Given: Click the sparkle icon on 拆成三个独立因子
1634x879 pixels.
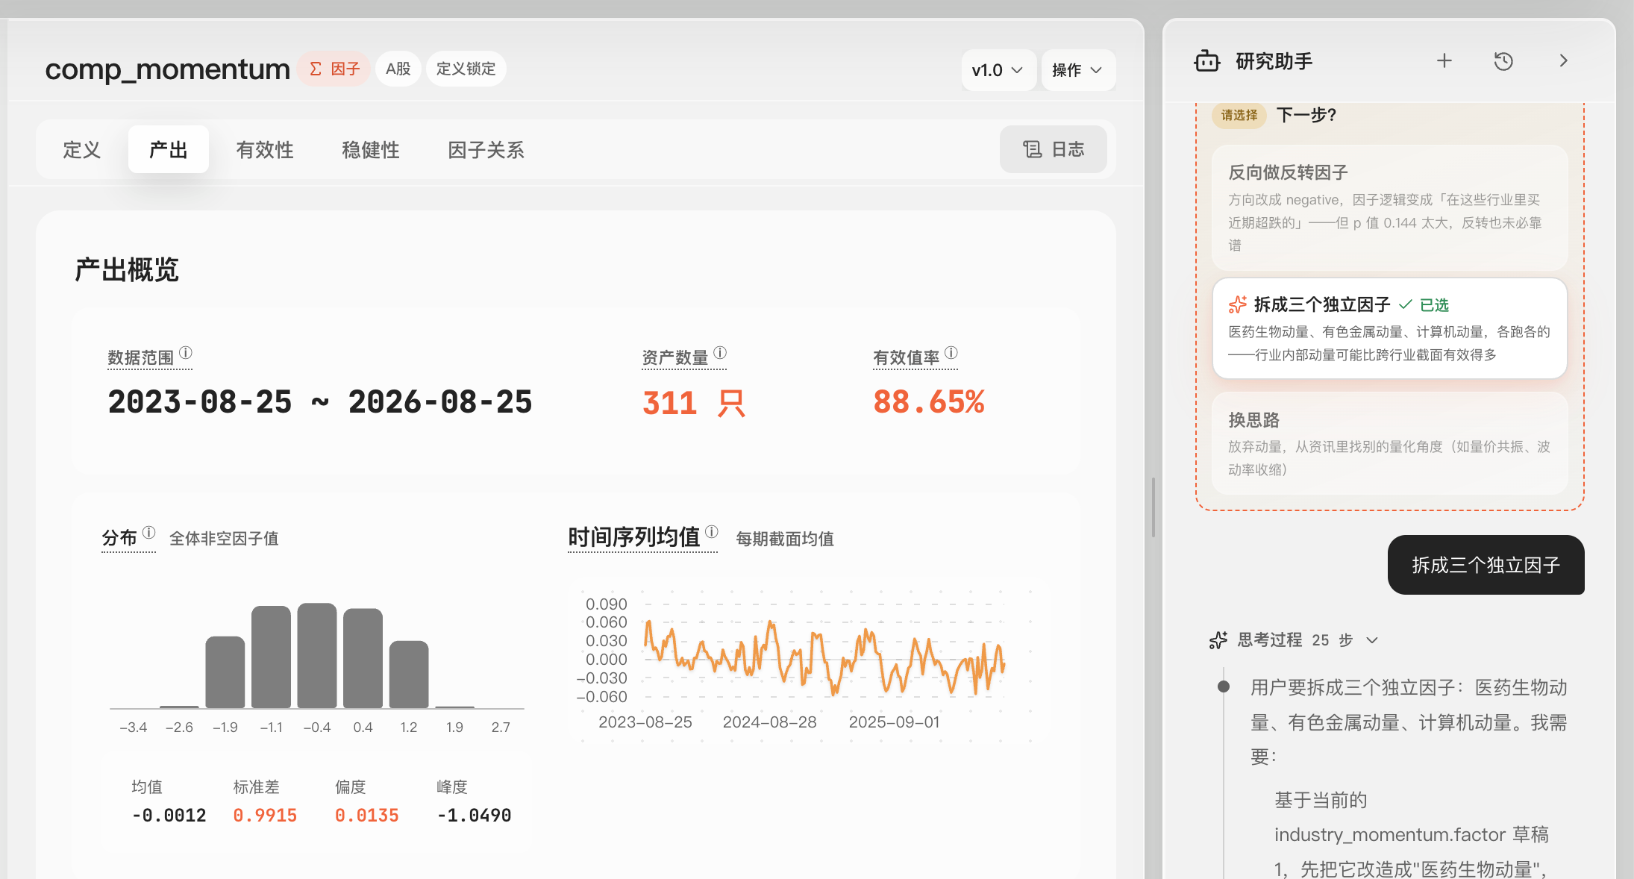Looking at the screenshot, I should [x=1237, y=304].
